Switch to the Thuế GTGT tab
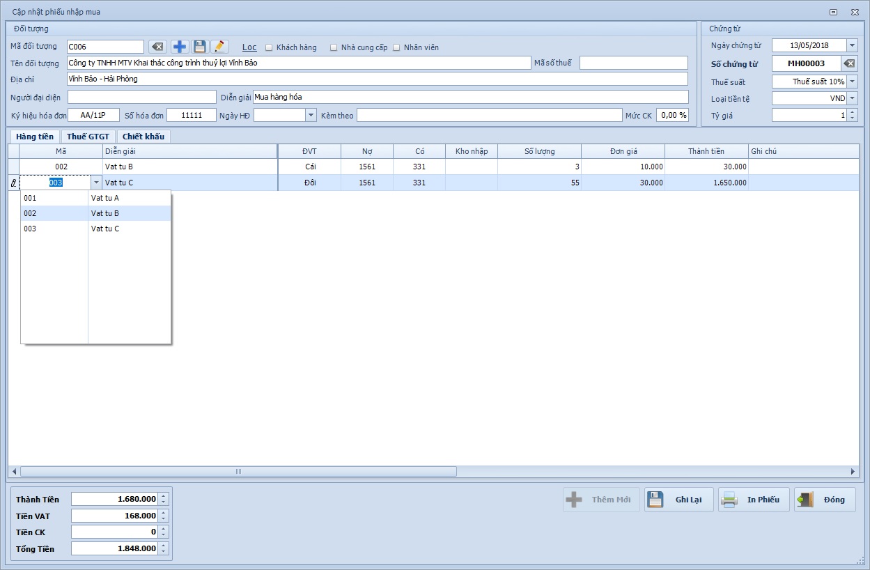 (x=88, y=137)
